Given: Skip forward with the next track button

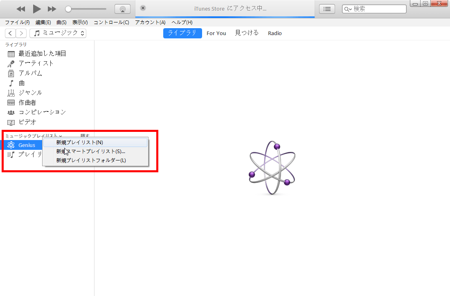Looking at the screenshot, I should [x=52, y=9].
